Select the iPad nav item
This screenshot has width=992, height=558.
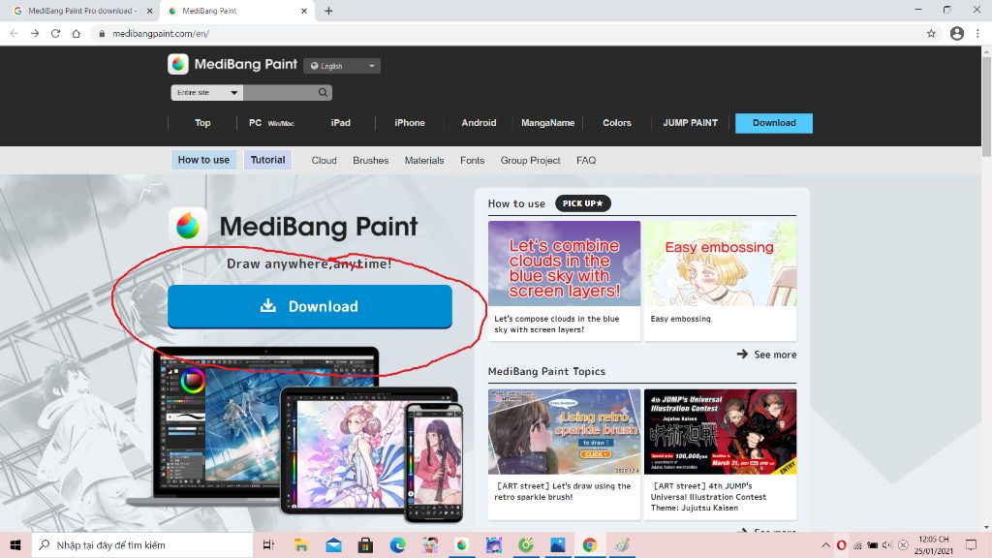point(340,123)
